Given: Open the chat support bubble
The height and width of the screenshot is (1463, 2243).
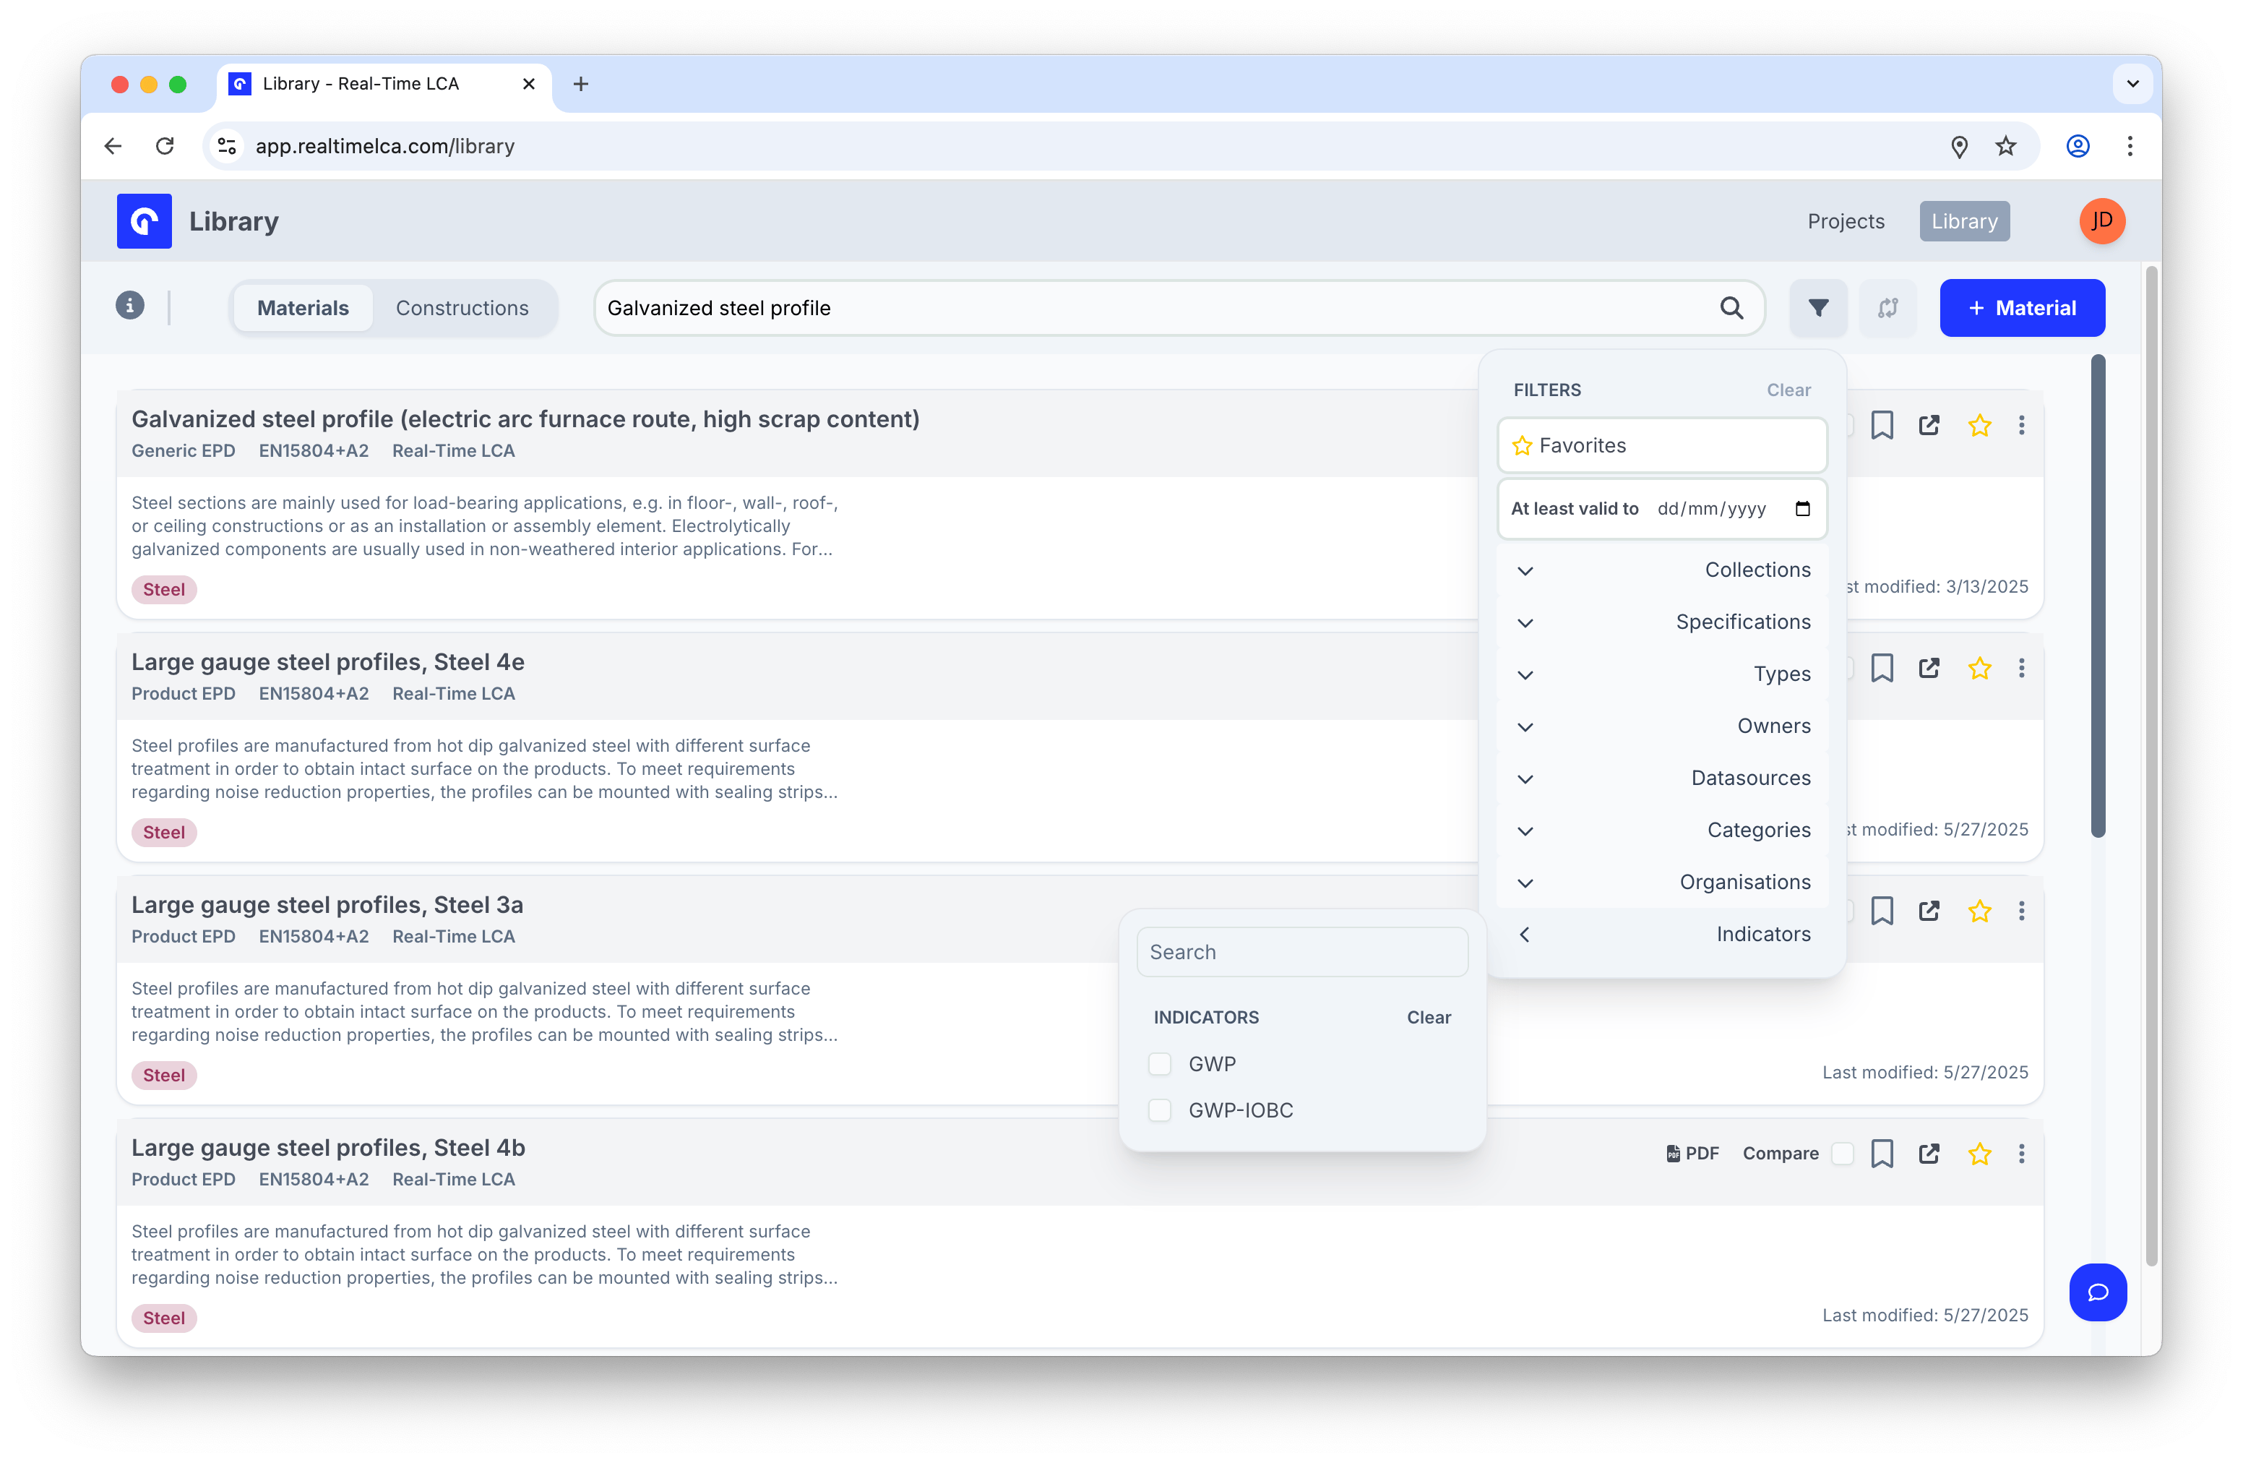Looking at the screenshot, I should 2098,1292.
